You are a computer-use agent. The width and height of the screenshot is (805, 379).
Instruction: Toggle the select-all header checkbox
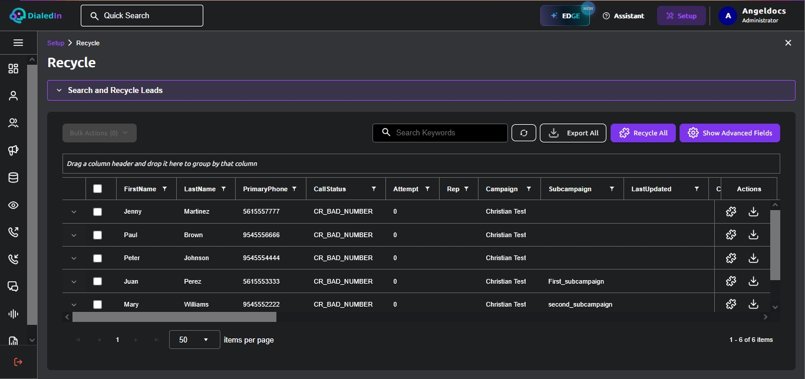[x=98, y=189]
